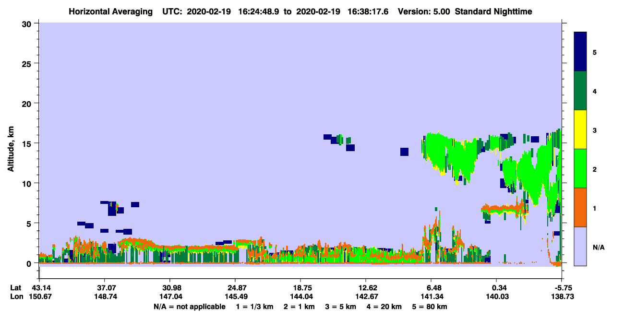
Task: Click colorbar label '5' beside the swatch
Action: coord(594,52)
